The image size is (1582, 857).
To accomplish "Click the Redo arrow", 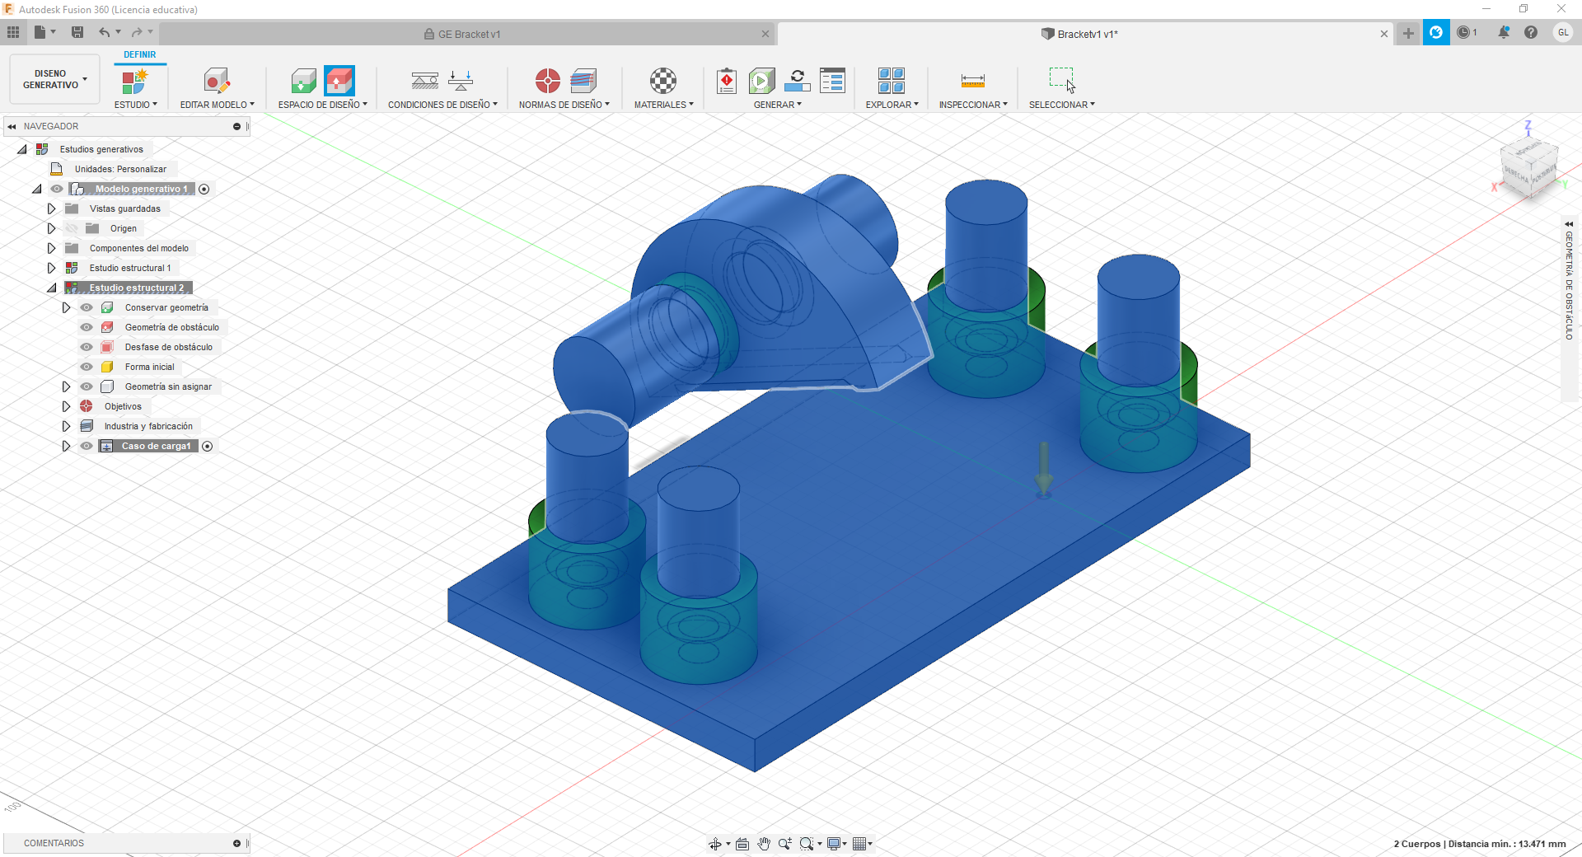I will point(138,32).
